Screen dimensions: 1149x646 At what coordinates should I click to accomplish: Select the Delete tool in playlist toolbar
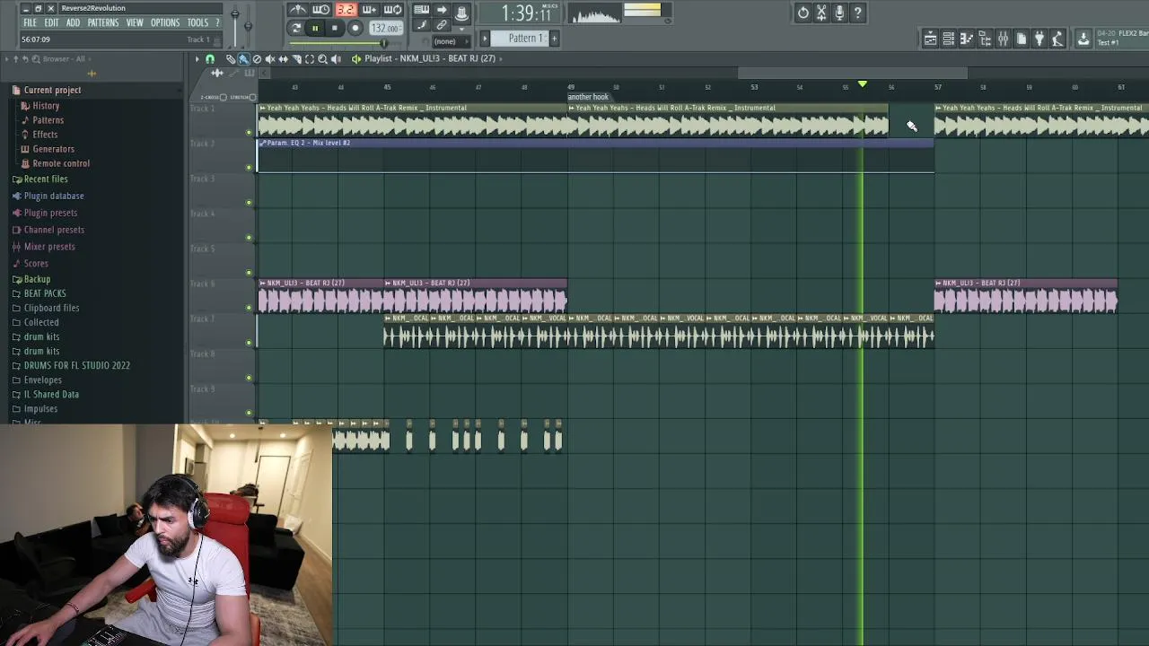257,58
